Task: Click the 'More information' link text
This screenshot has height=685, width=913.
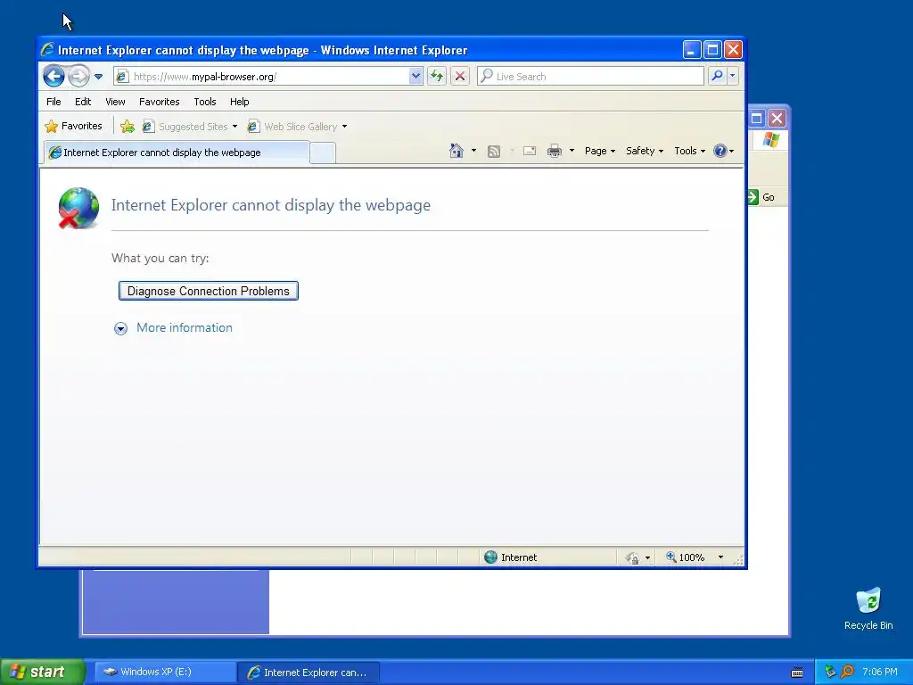Action: (x=185, y=327)
